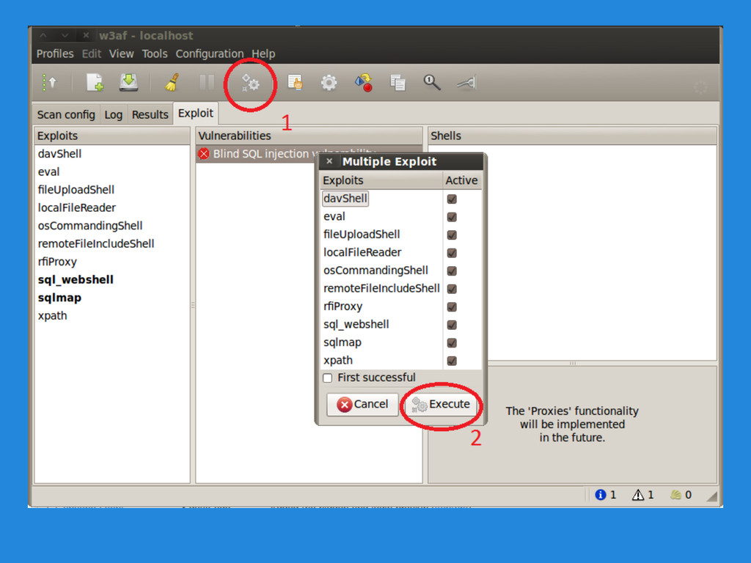This screenshot has width=751, height=563.
Task: Switch to the Log tab
Action: click(x=114, y=115)
